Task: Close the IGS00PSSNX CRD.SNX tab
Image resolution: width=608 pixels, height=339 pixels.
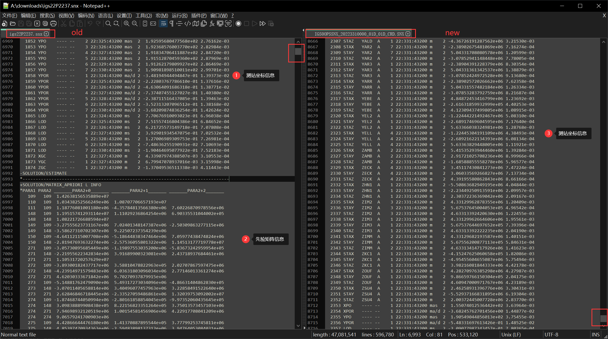Action: pyautogui.click(x=408, y=34)
